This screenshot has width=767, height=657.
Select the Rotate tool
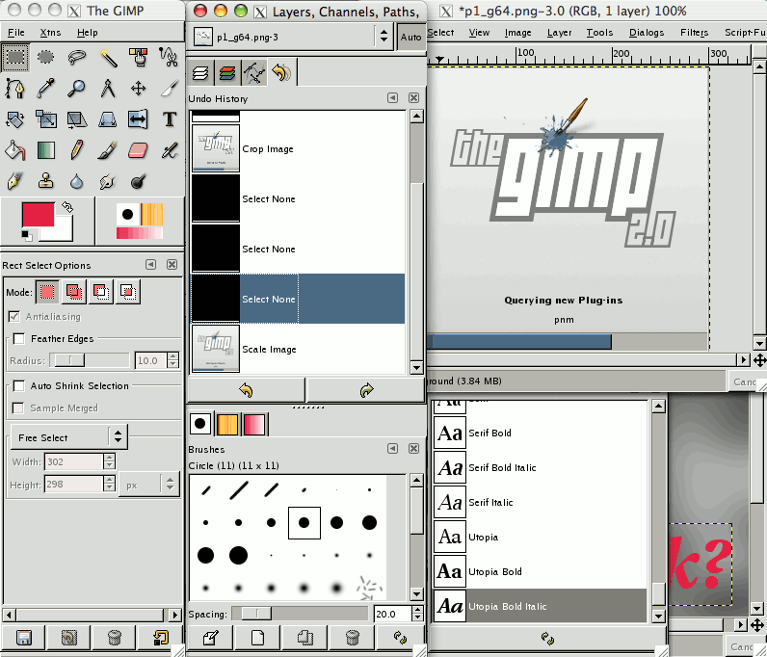click(15, 119)
